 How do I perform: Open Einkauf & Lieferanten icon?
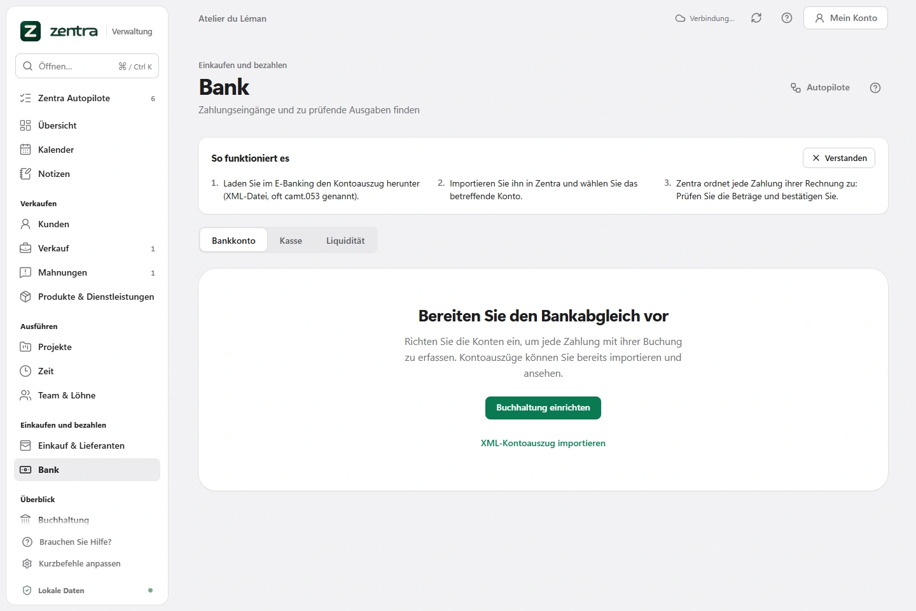click(25, 446)
